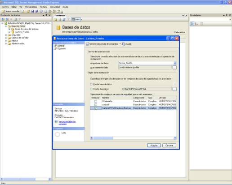Select the Desde base de datos radio button

coord(91,84)
